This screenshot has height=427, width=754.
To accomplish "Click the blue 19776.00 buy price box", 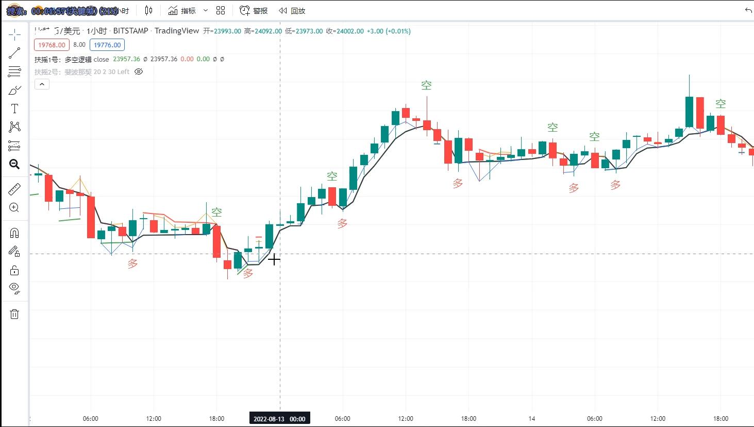I will [x=107, y=45].
